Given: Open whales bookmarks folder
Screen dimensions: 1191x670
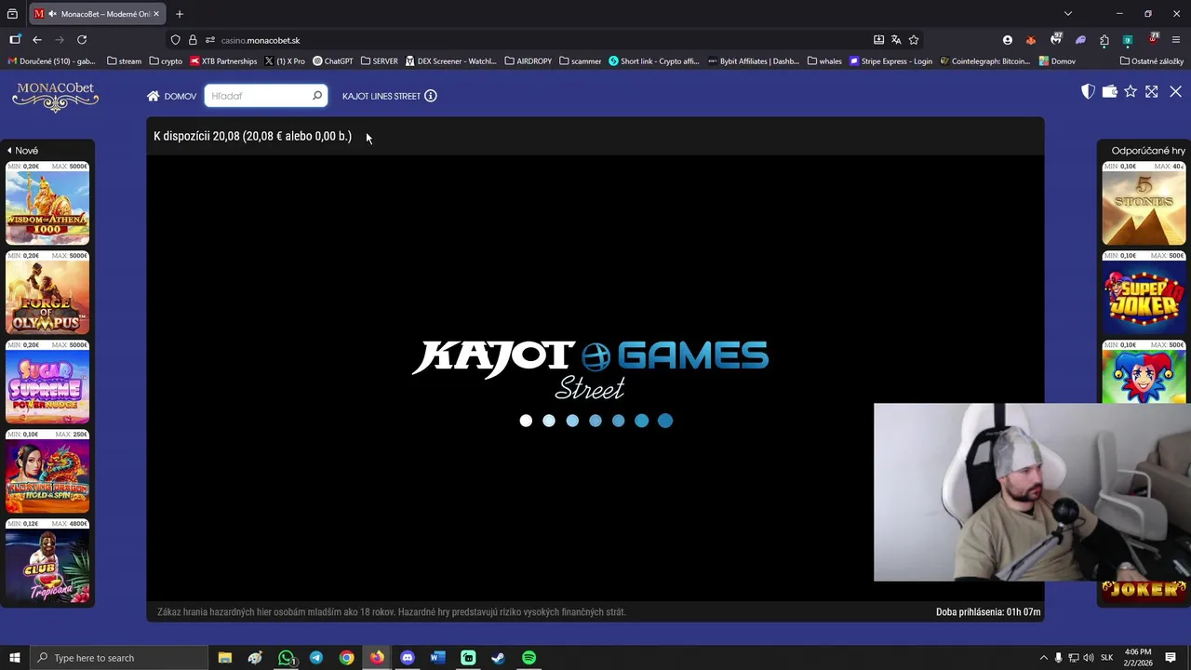Looking at the screenshot, I should 824,61.
